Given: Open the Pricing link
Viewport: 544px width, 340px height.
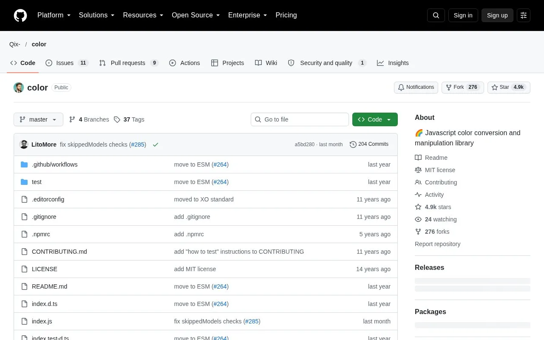Looking at the screenshot, I should point(286,15).
